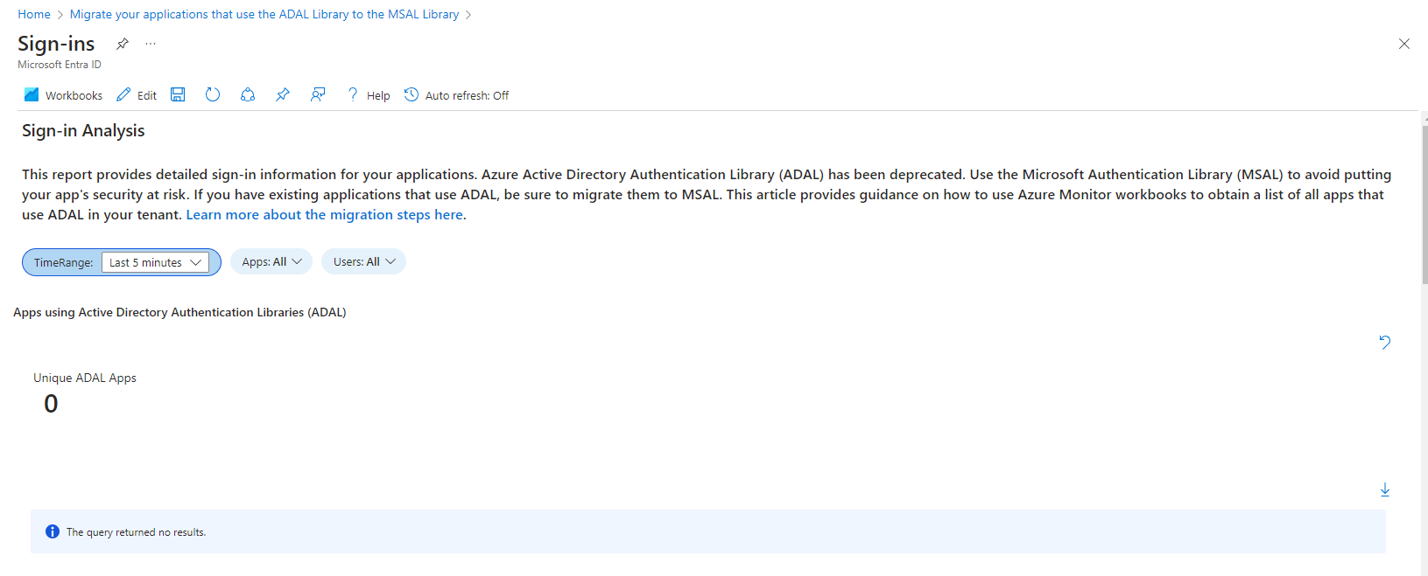Screen dimensions: 1428x576
Task: Download query results with arrow icon
Action: point(1385,489)
